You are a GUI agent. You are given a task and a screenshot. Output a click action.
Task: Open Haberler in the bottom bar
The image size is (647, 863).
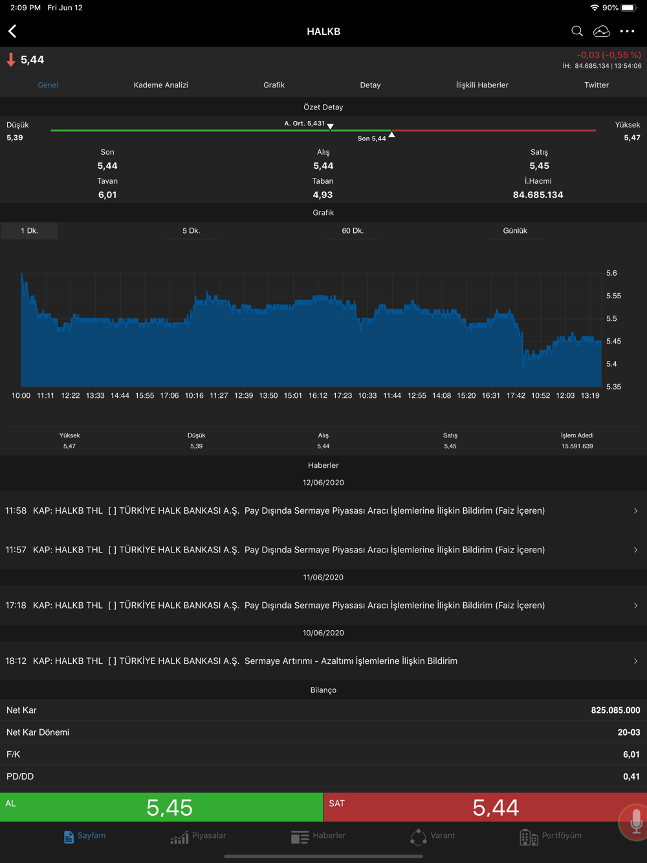click(318, 836)
